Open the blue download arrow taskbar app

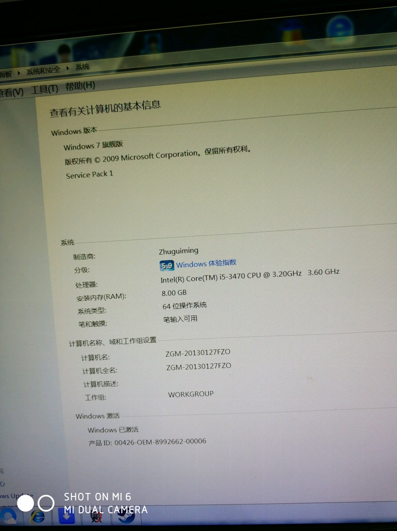pos(66,516)
